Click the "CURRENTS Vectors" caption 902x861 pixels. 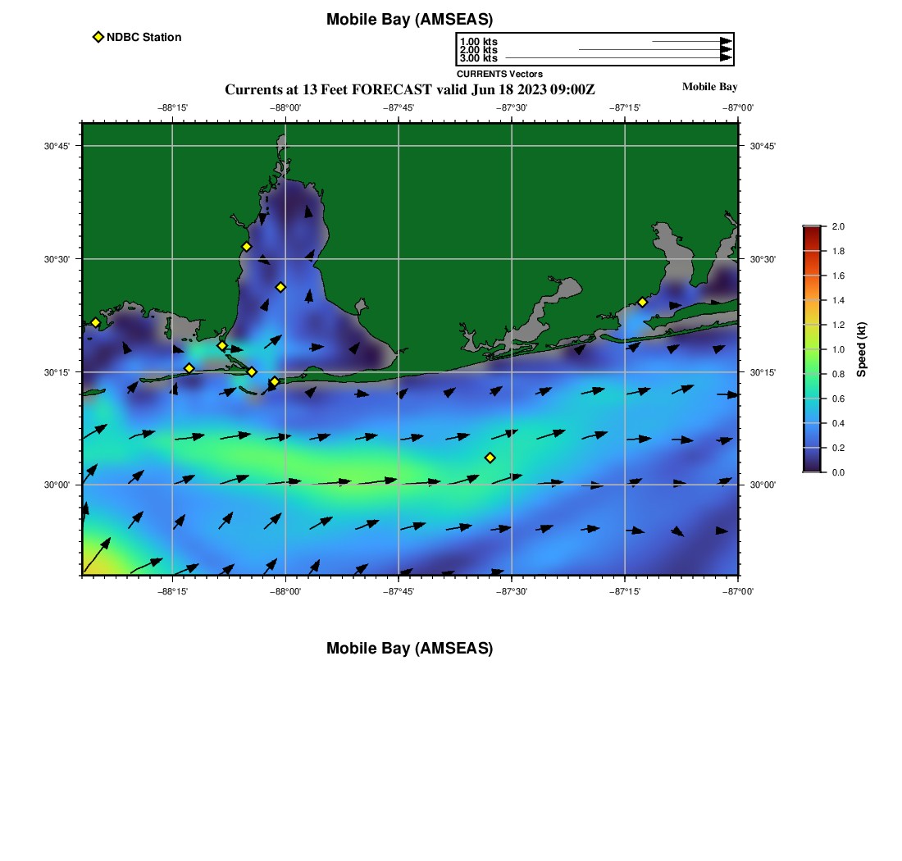tap(499, 74)
